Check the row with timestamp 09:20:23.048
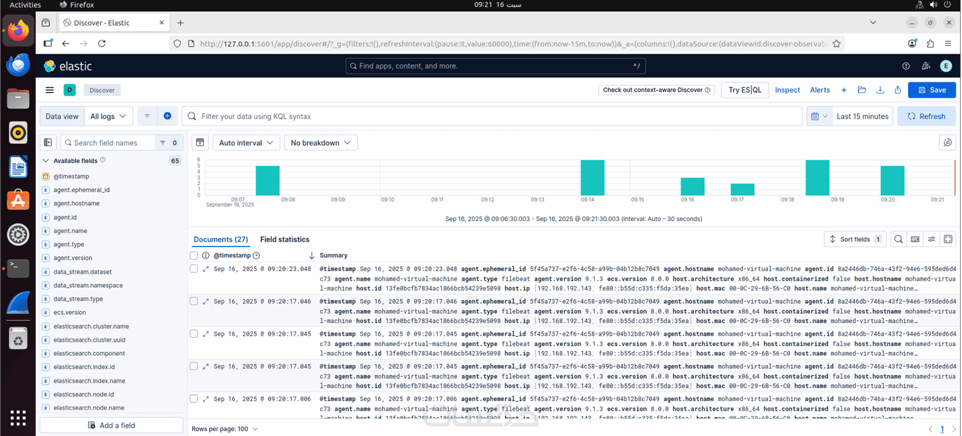Image resolution: width=962 pixels, height=436 pixels. pyautogui.click(x=194, y=269)
